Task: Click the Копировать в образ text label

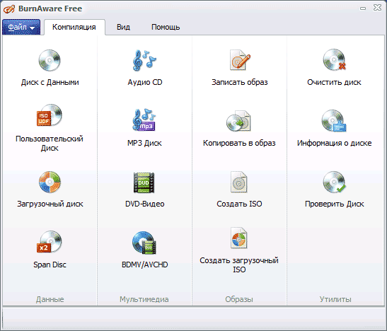Action: [x=239, y=143]
